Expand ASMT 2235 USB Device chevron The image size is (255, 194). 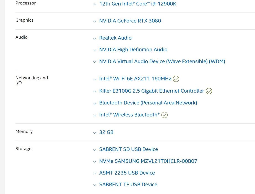pos(95,173)
